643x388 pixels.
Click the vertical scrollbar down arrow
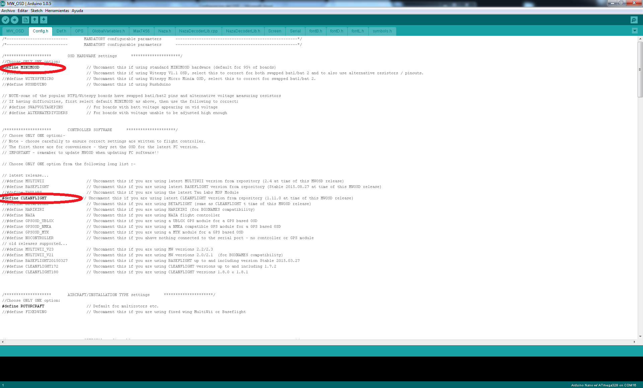click(640, 336)
